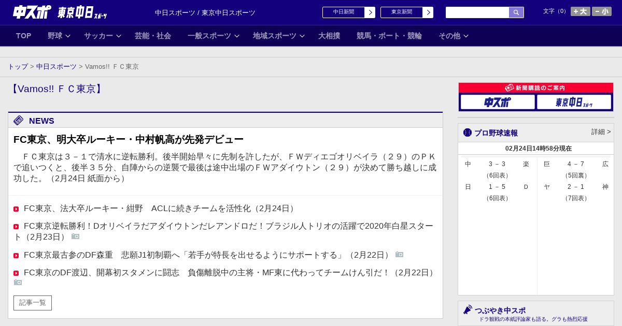Expand the その他 menu dropdown
The image size is (622, 326).
click(454, 36)
